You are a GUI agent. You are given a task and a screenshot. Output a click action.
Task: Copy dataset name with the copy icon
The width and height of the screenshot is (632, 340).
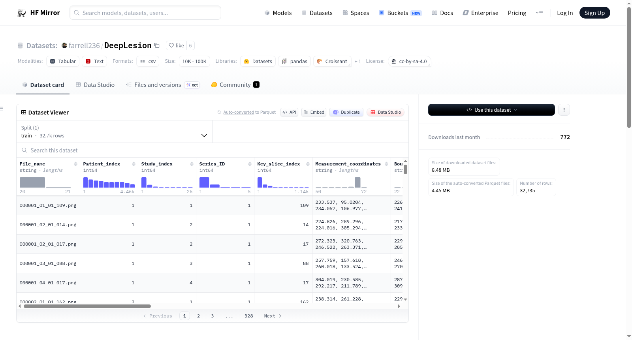pos(157,45)
